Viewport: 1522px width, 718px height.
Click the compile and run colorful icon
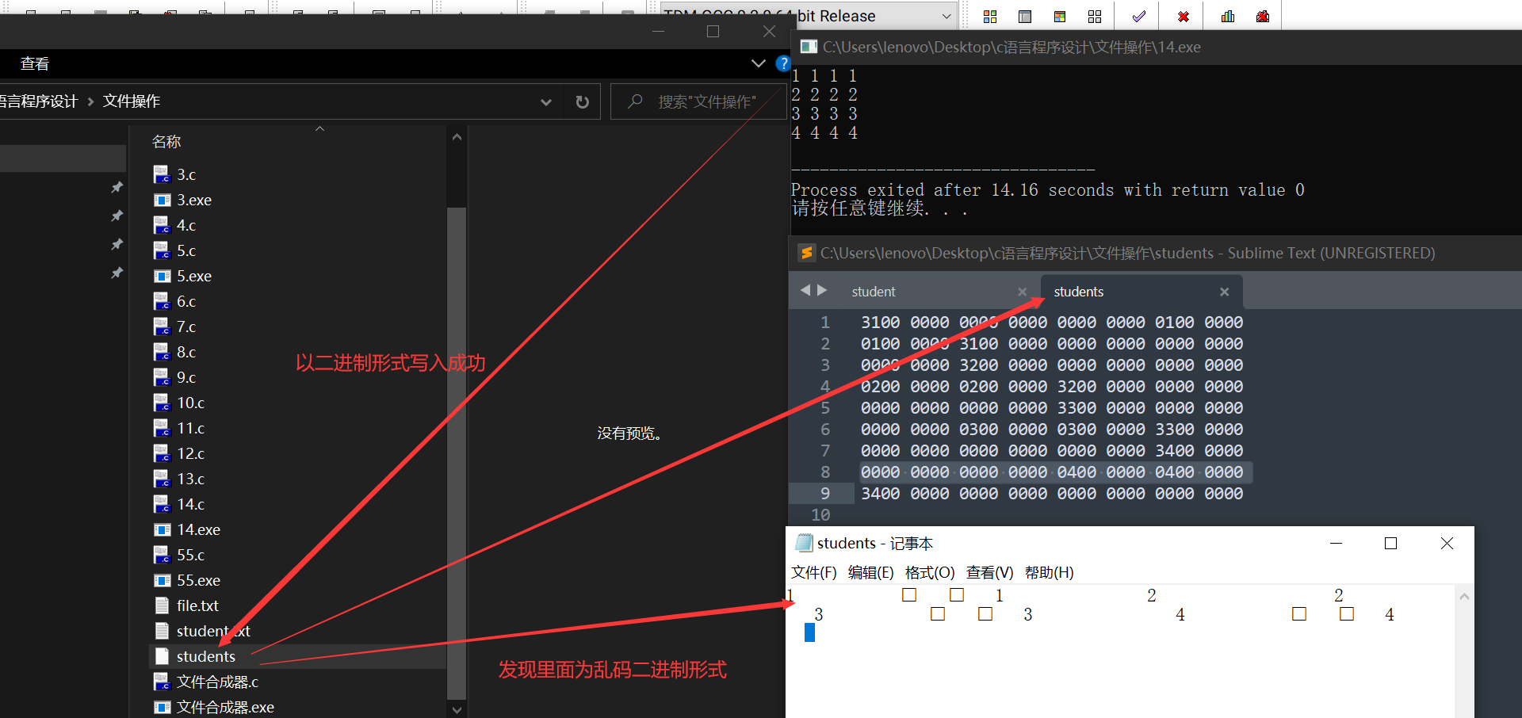pos(1060,16)
